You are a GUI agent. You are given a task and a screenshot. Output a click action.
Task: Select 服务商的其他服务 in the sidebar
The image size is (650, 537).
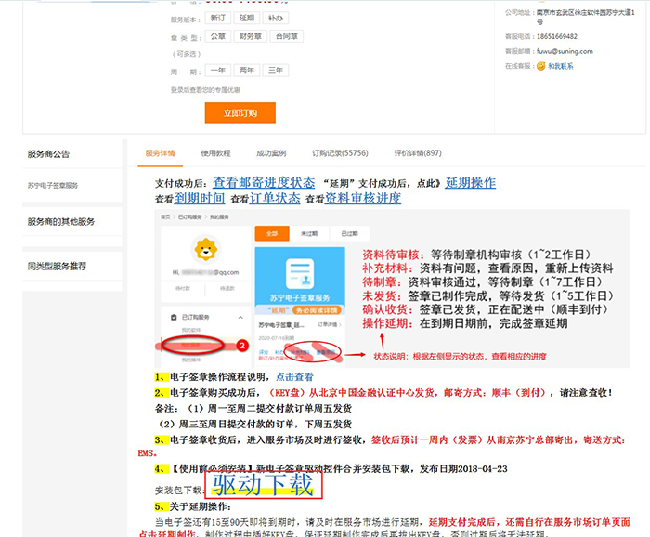click(61, 221)
